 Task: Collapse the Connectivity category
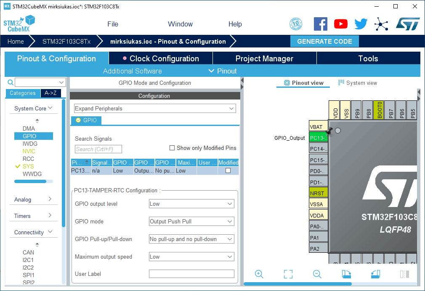pos(33,232)
